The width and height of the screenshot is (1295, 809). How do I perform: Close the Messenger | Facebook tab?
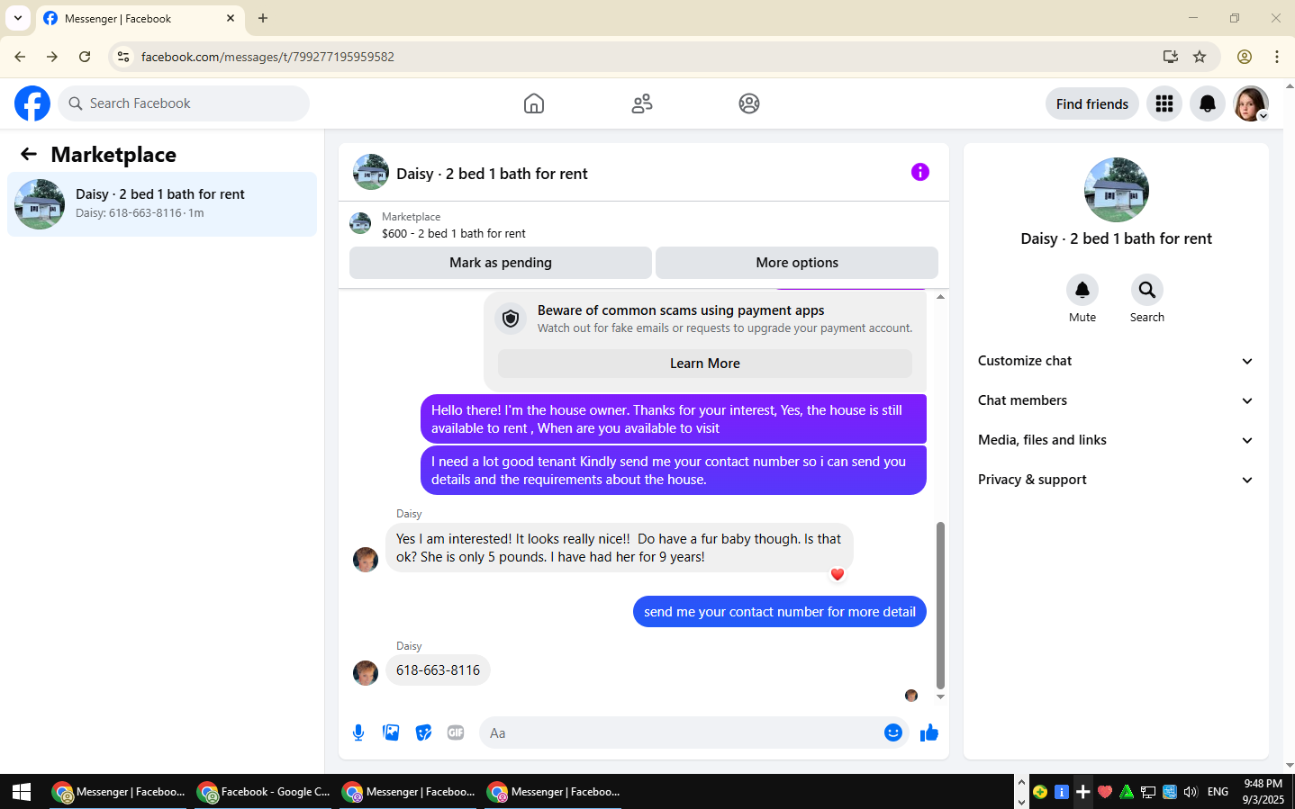231,18
